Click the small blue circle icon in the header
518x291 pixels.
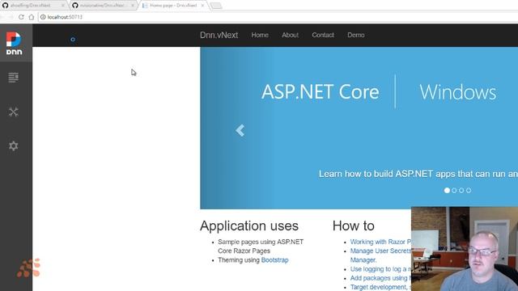click(73, 40)
